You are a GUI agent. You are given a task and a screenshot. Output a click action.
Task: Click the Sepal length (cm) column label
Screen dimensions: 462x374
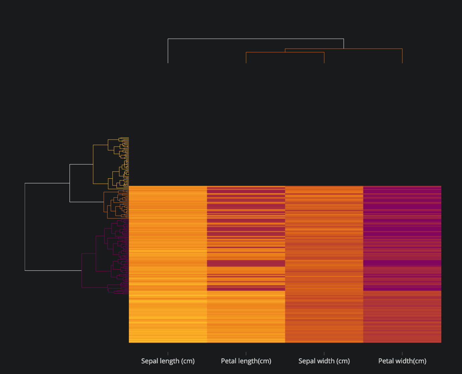(x=168, y=361)
